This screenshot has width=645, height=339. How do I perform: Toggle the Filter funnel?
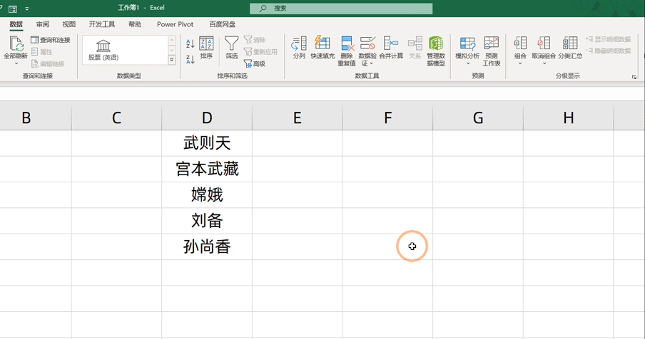232,48
